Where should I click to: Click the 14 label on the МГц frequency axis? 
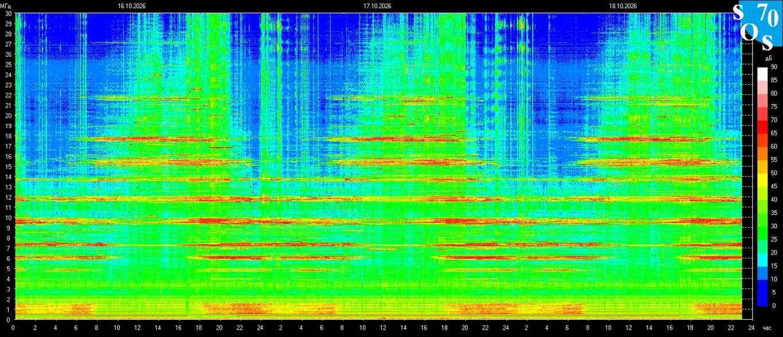click(x=8, y=177)
